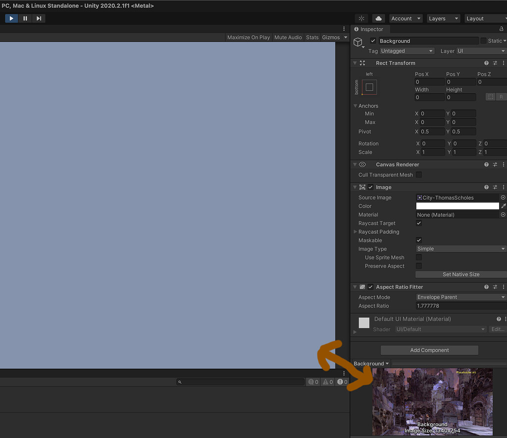Viewport: 507px width, 438px height.
Task: Switch to the Inspector tab
Action: 369,29
